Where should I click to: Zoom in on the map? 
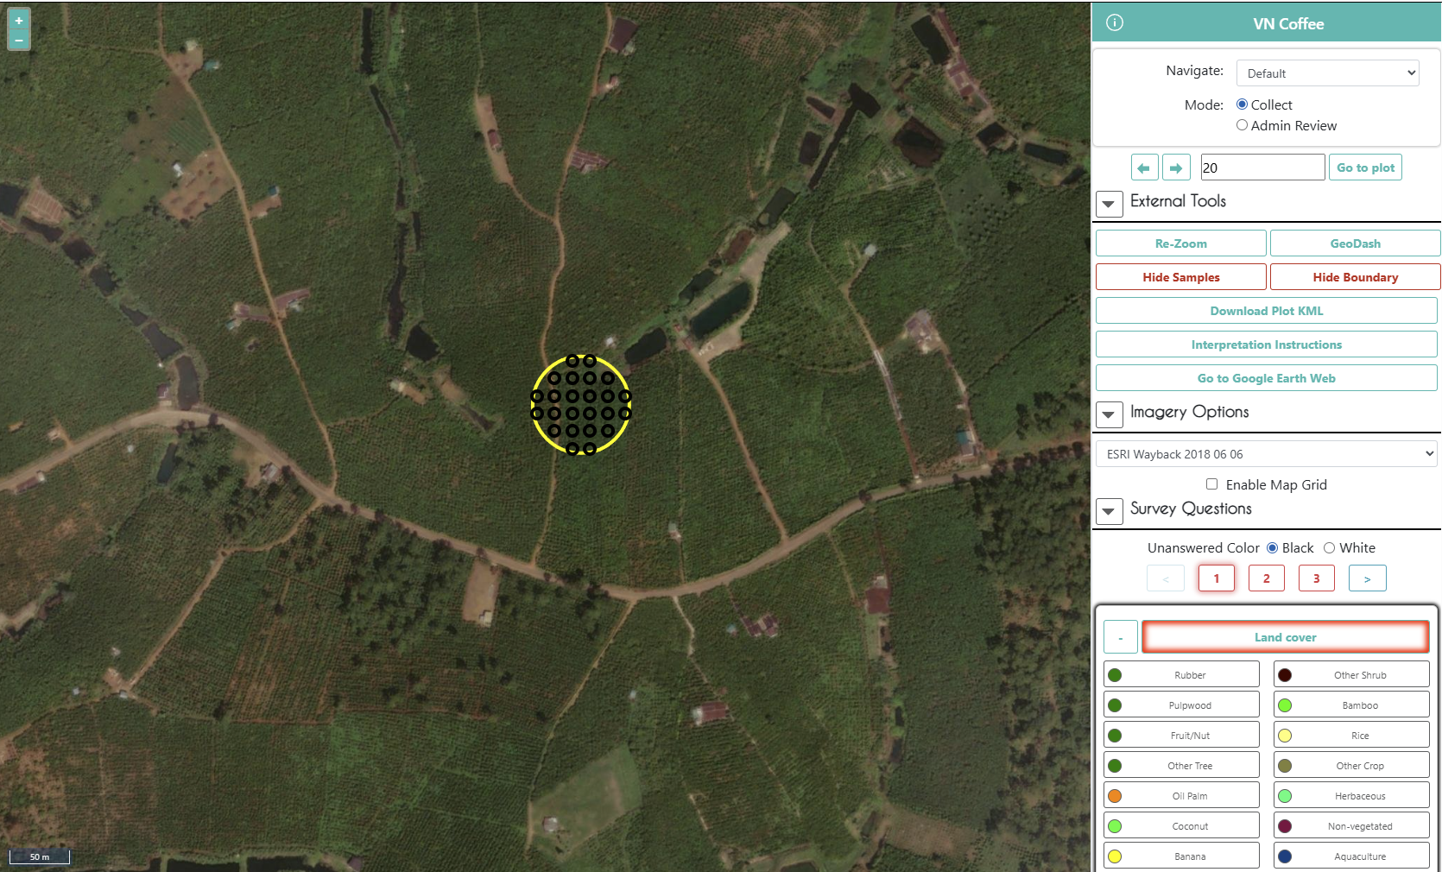click(18, 21)
